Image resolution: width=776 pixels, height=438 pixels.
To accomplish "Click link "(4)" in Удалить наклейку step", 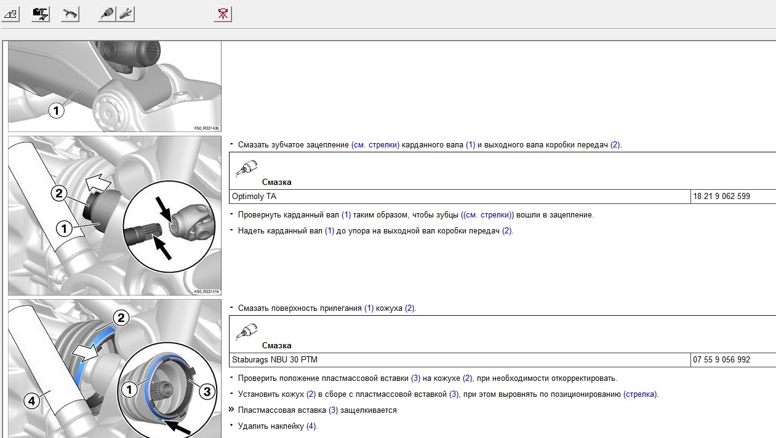I will [311, 426].
